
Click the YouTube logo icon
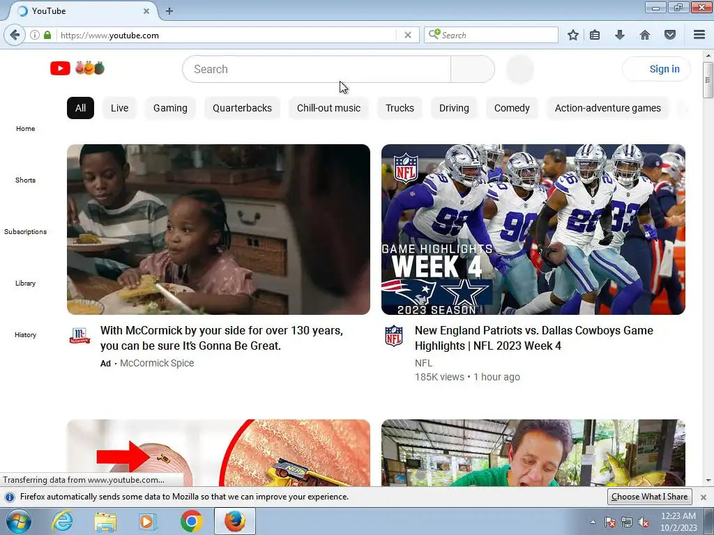[x=60, y=68]
